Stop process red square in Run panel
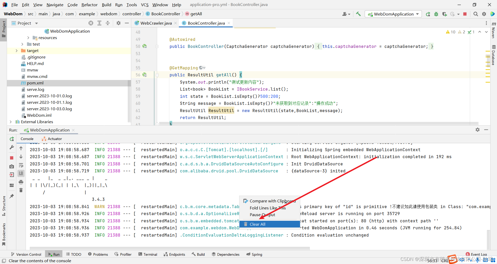Viewport: 497px width, 264px height. click(x=12, y=158)
